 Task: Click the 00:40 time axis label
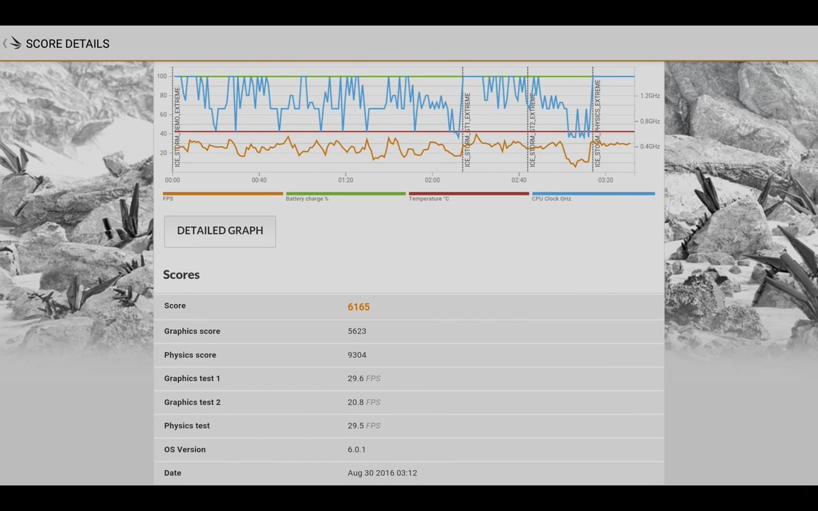click(259, 180)
